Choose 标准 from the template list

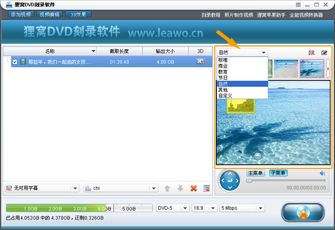click(242, 60)
